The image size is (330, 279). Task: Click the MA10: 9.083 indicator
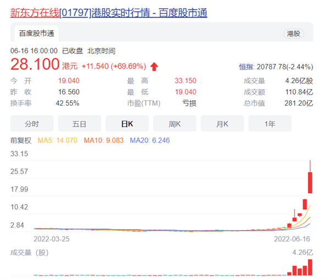point(103,140)
